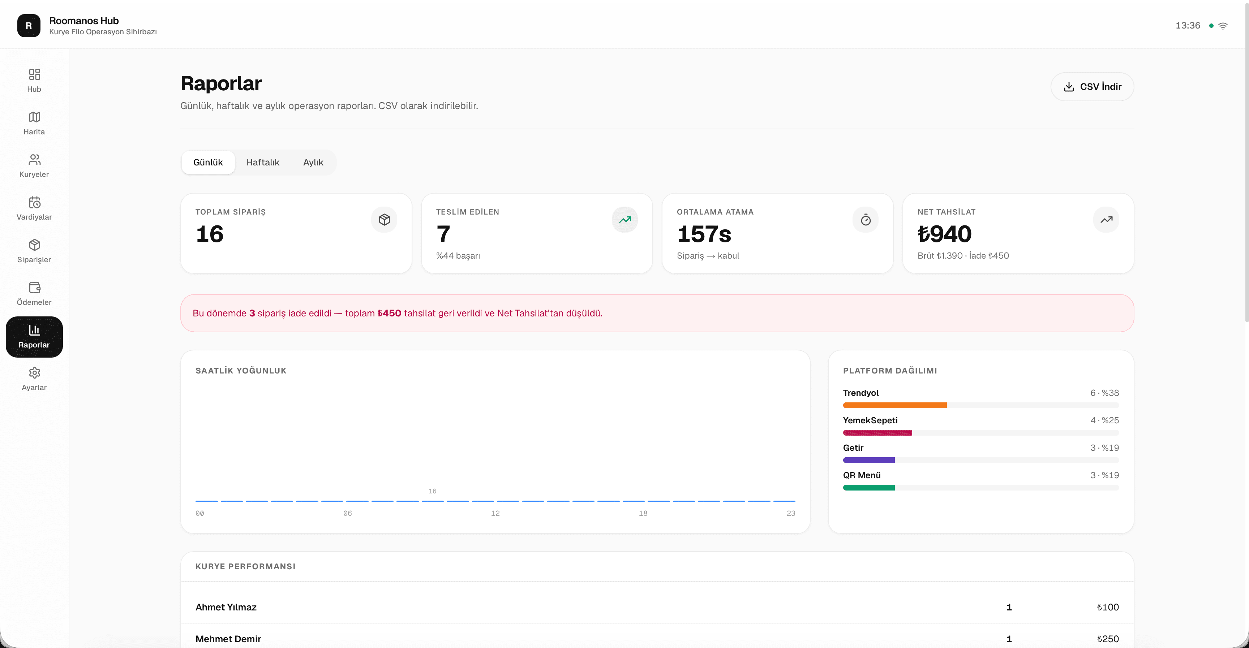Click the Trendyol orange progress bar
Image resolution: width=1249 pixels, height=648 pixels.
[894, 405]
